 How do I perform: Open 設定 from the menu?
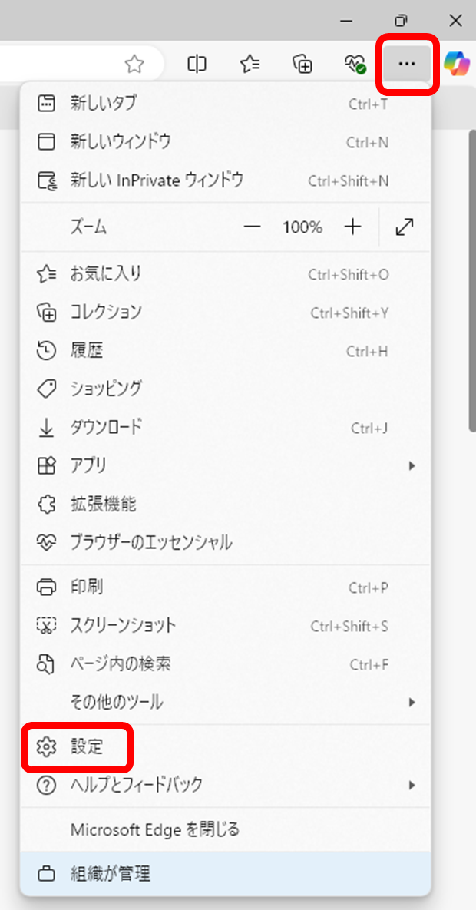click(x=226, y=746)
